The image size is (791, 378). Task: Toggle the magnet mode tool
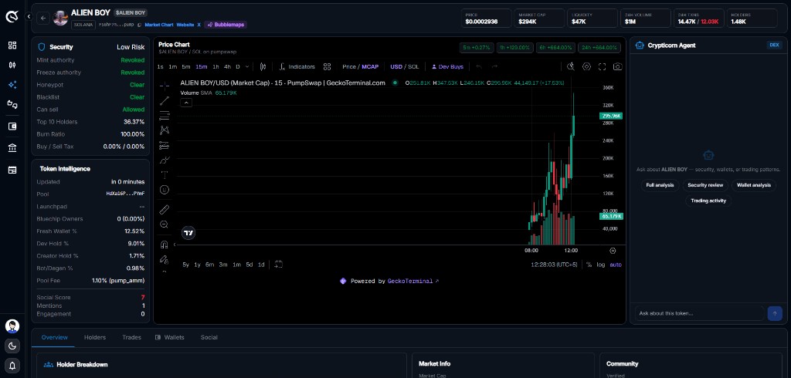pos(164,245)
